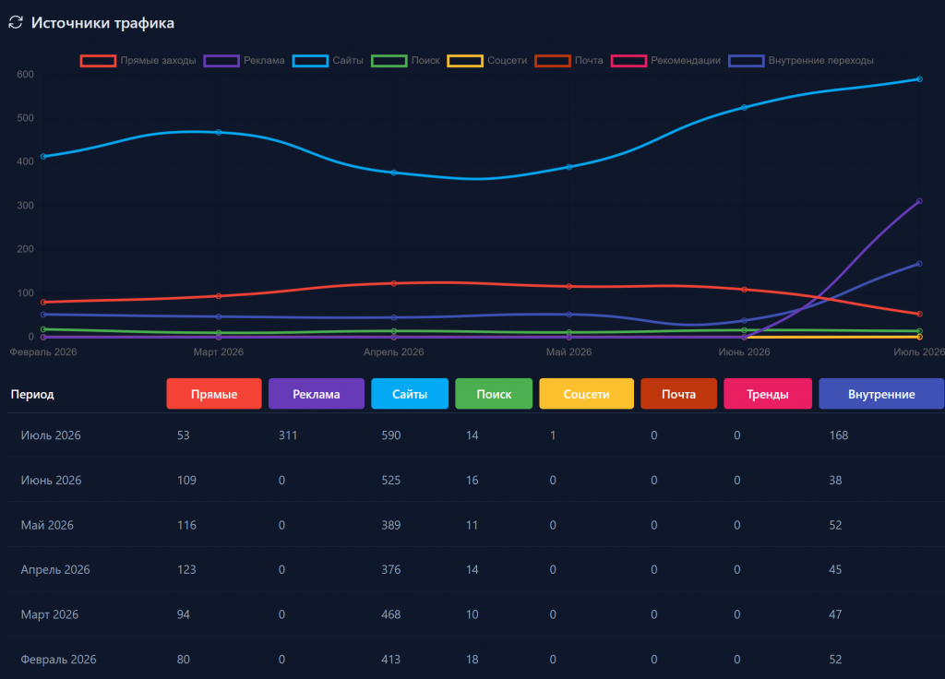
Task: Click the pink Тренды column header button
Action: point(768,394)
